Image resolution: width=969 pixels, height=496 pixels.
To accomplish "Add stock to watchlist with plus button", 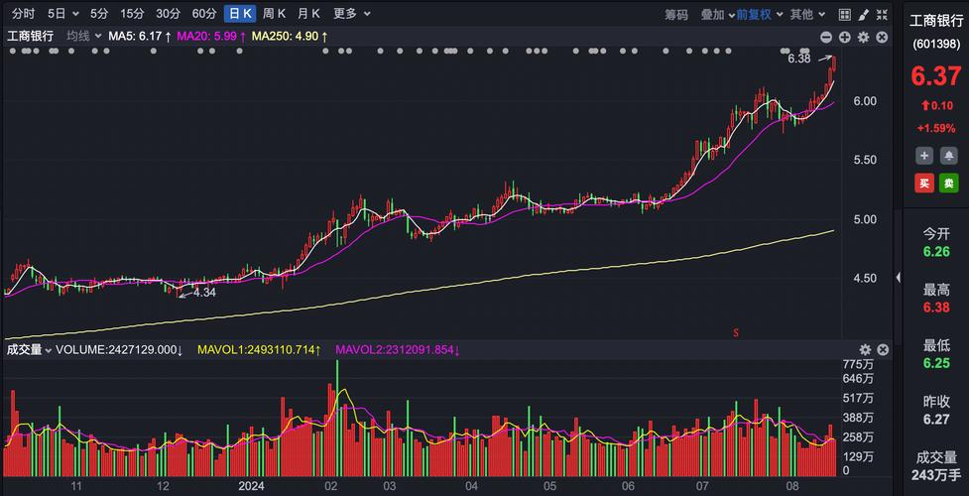I will [924, 156].
